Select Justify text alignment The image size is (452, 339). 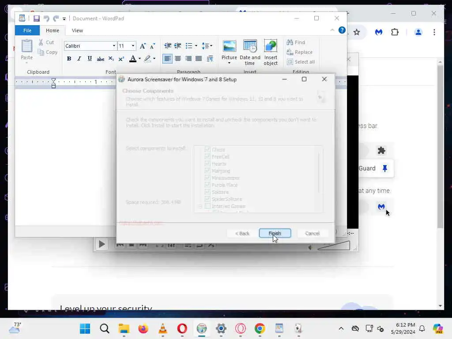(199, 59)
